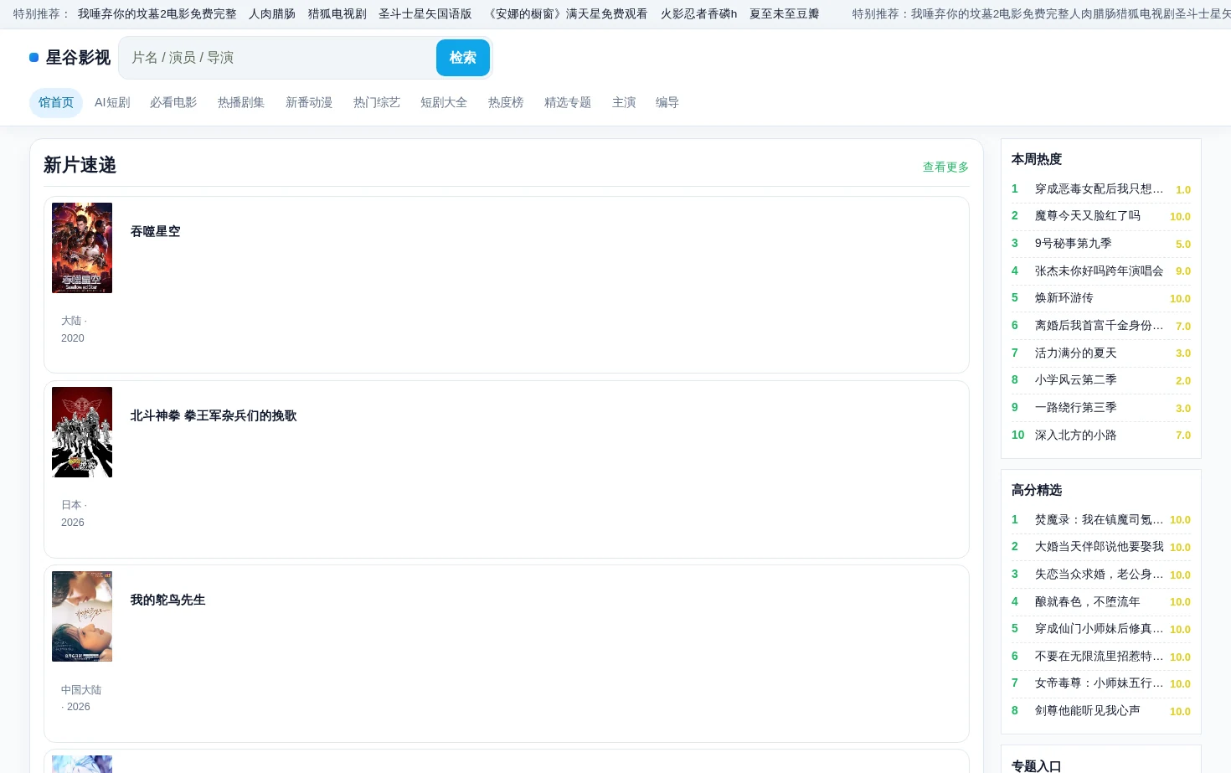The width and height of the screenshot is (1231, 773).
Task: Open recommended link 圣斗士星矢国语版
Action: (x=425, y=14)
